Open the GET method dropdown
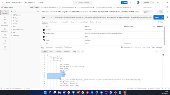 coord(47,17)
